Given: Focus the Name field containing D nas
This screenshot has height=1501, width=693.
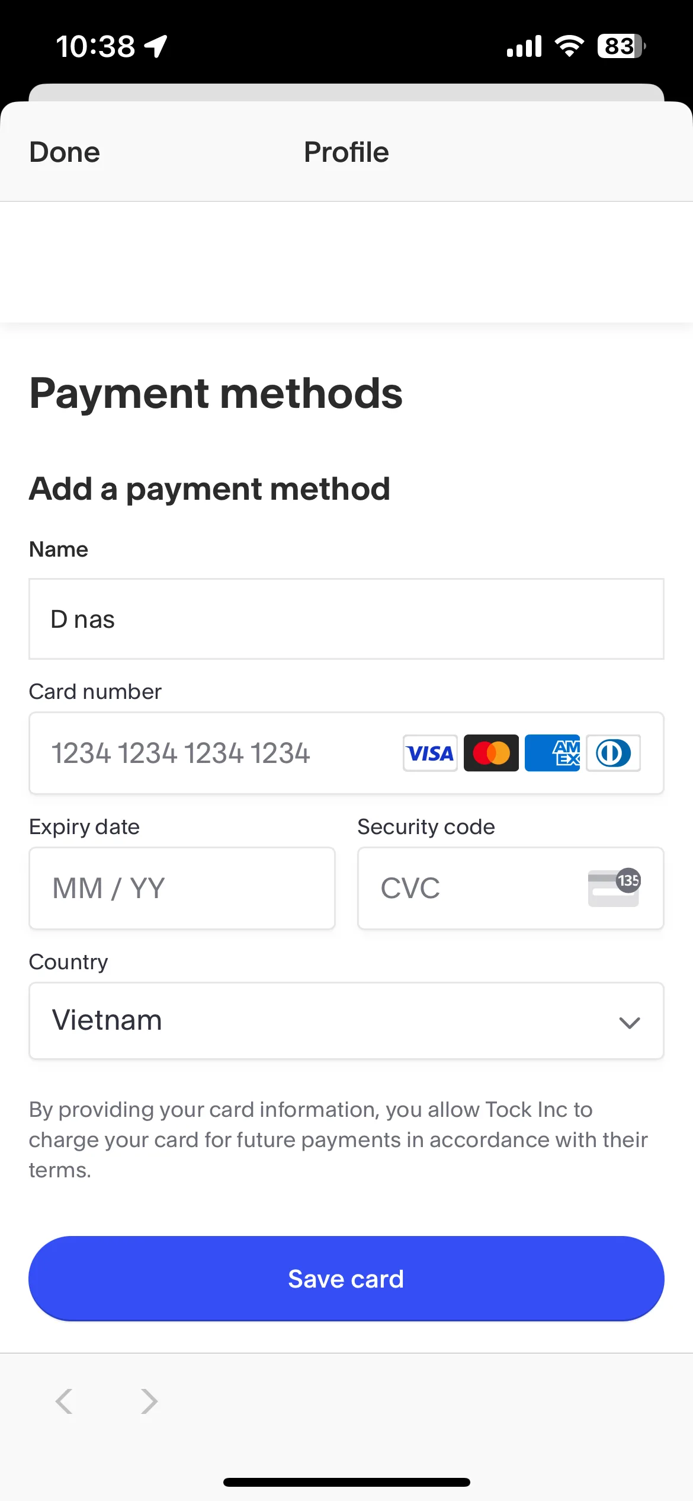Looking at the screenshot, I should coord(346,619).
